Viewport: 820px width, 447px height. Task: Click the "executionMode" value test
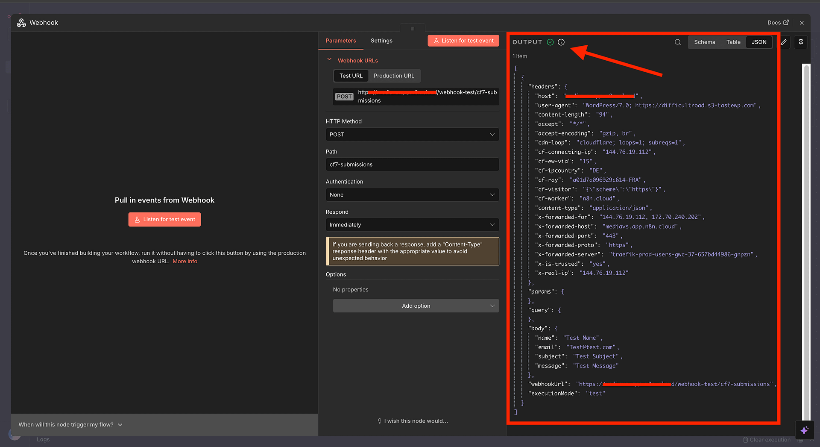click(x=595, y=394)
